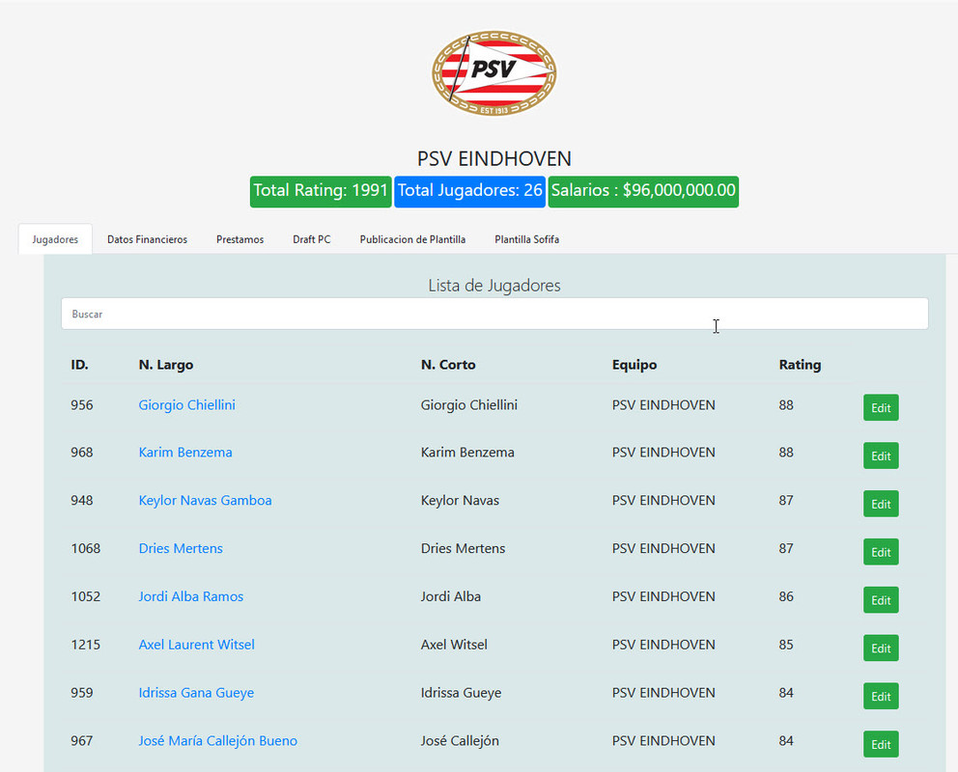Click short name José Callejón

(x=460, y=740)
